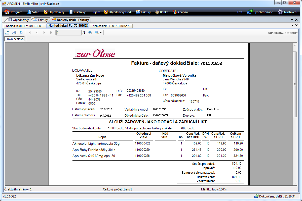Click the vertical scrollbar thumb
This screenshot has width=302, height=201.
tap(295, 84)
